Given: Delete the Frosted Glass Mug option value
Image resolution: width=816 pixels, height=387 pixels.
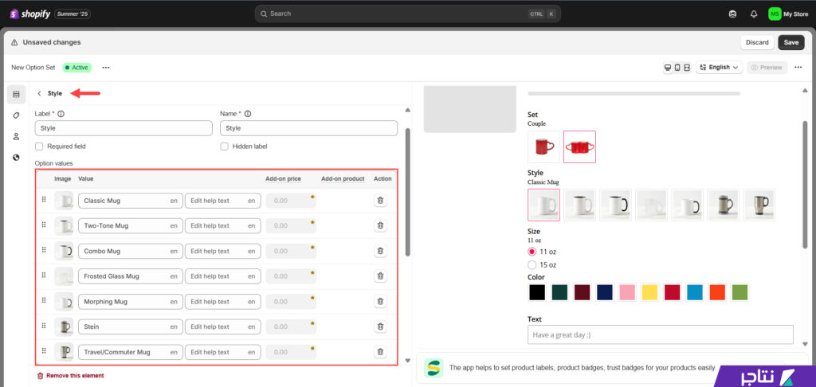Looking at the screenshot, I should 380,276.
